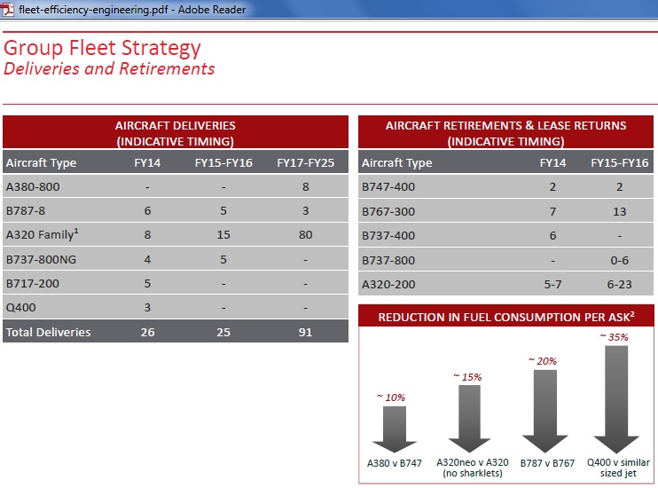
Task: Select the Q400 row label
Action: [21, 307]
